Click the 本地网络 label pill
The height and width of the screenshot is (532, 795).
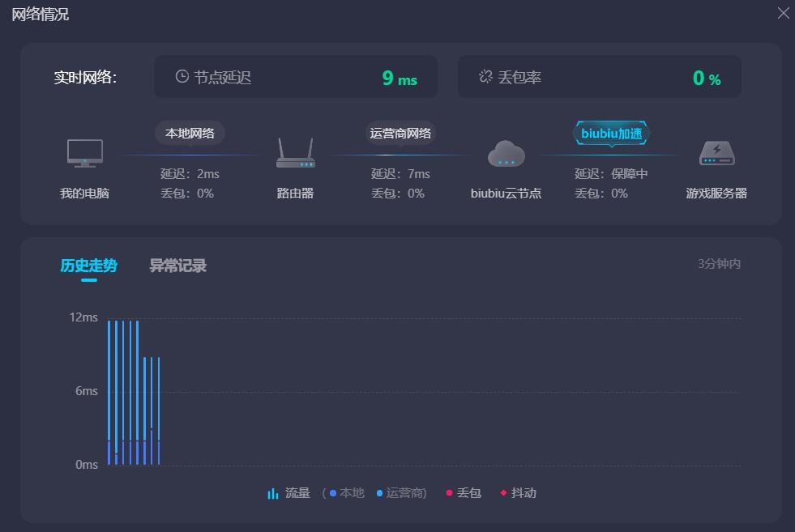pos(190,133)
